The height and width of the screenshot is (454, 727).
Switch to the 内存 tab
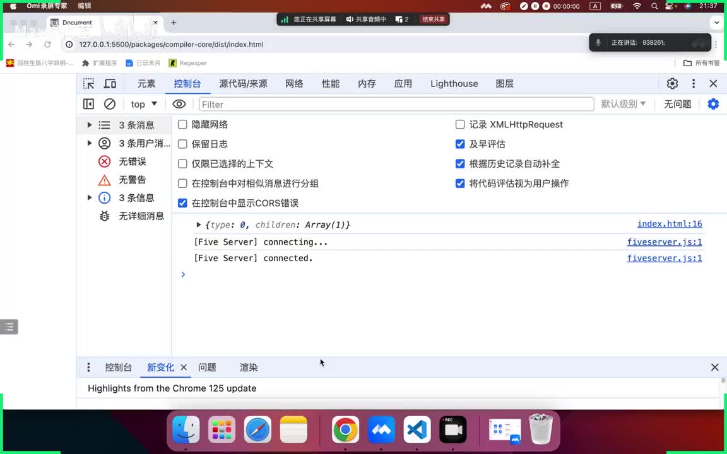pos(367,84)
